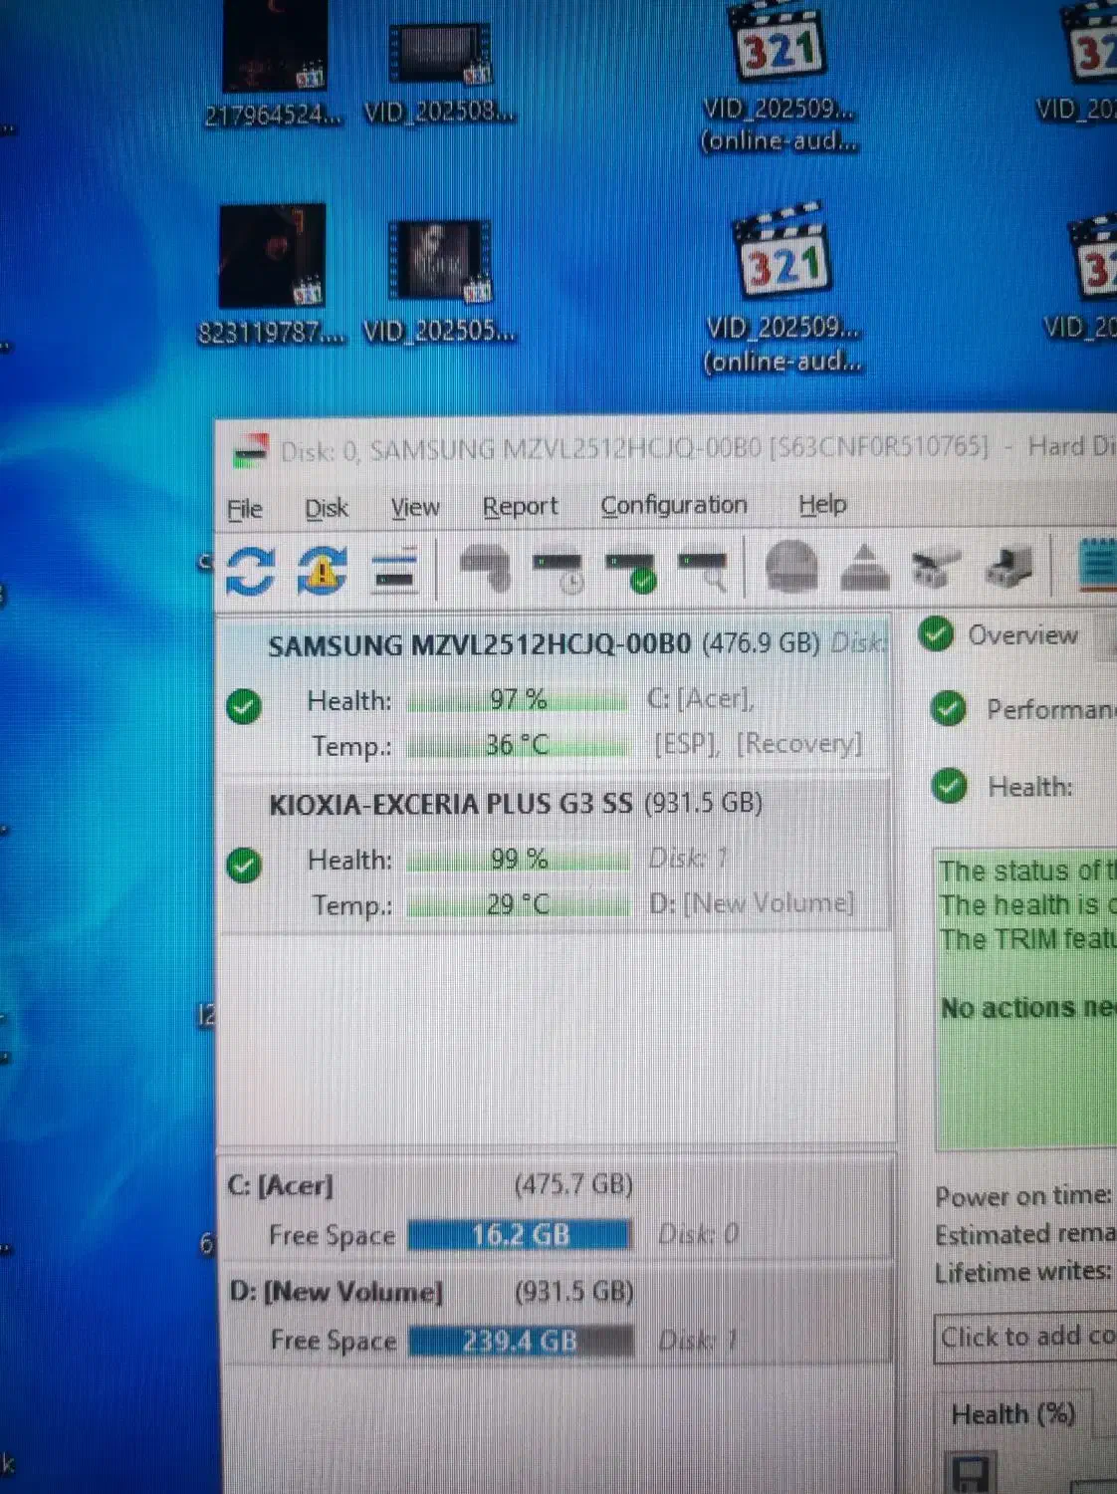Image resolution: width=1117 pixels, height=1494 pixels.
Task: Open the File menu
Action: pos(245,509)
